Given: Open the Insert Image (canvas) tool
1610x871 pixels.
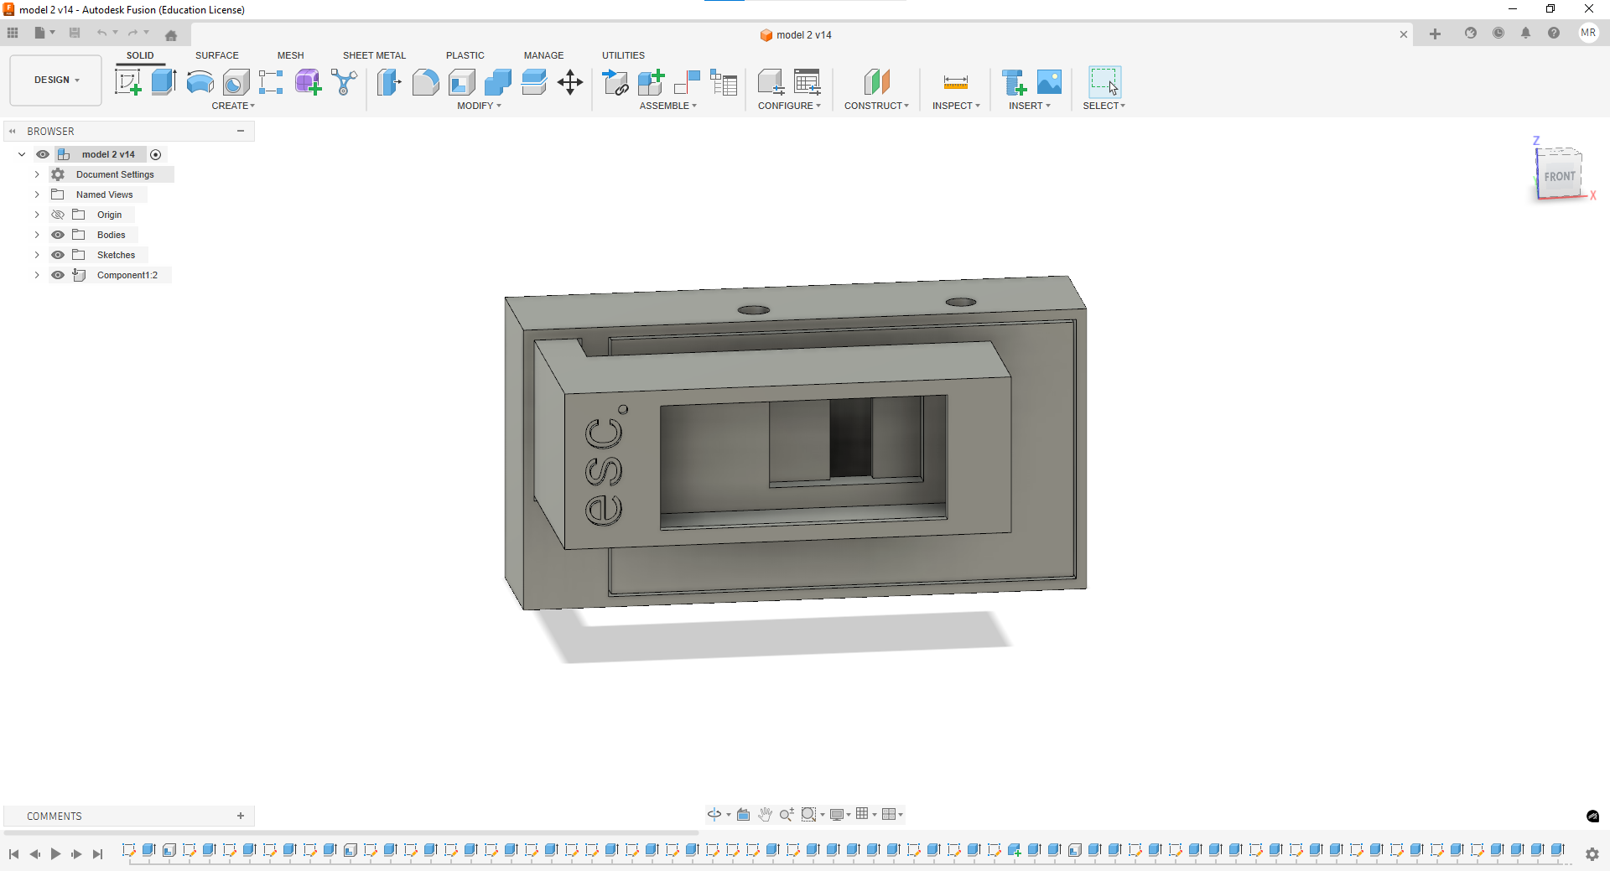Looking at the screenshot, I should (x=1049, y=82).
